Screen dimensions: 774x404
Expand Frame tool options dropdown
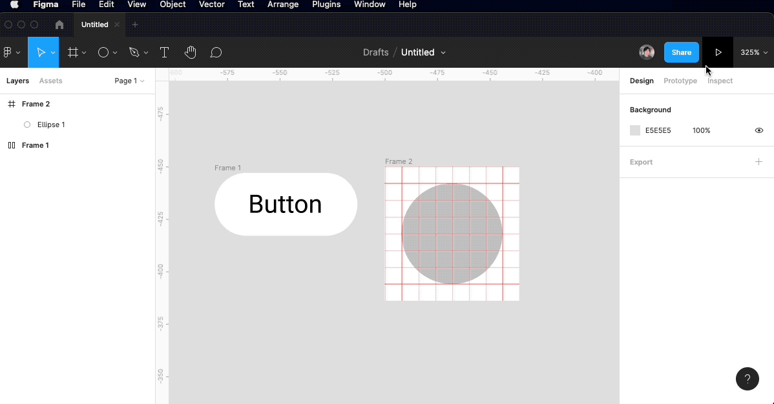tap(84, 53)
